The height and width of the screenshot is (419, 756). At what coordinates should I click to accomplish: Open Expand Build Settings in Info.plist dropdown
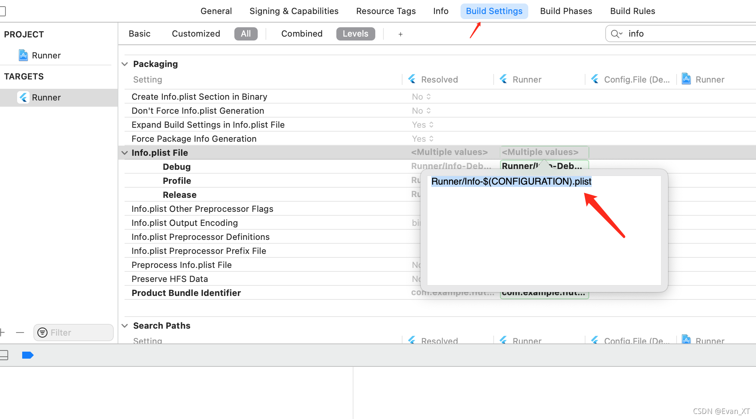point(423,125)
